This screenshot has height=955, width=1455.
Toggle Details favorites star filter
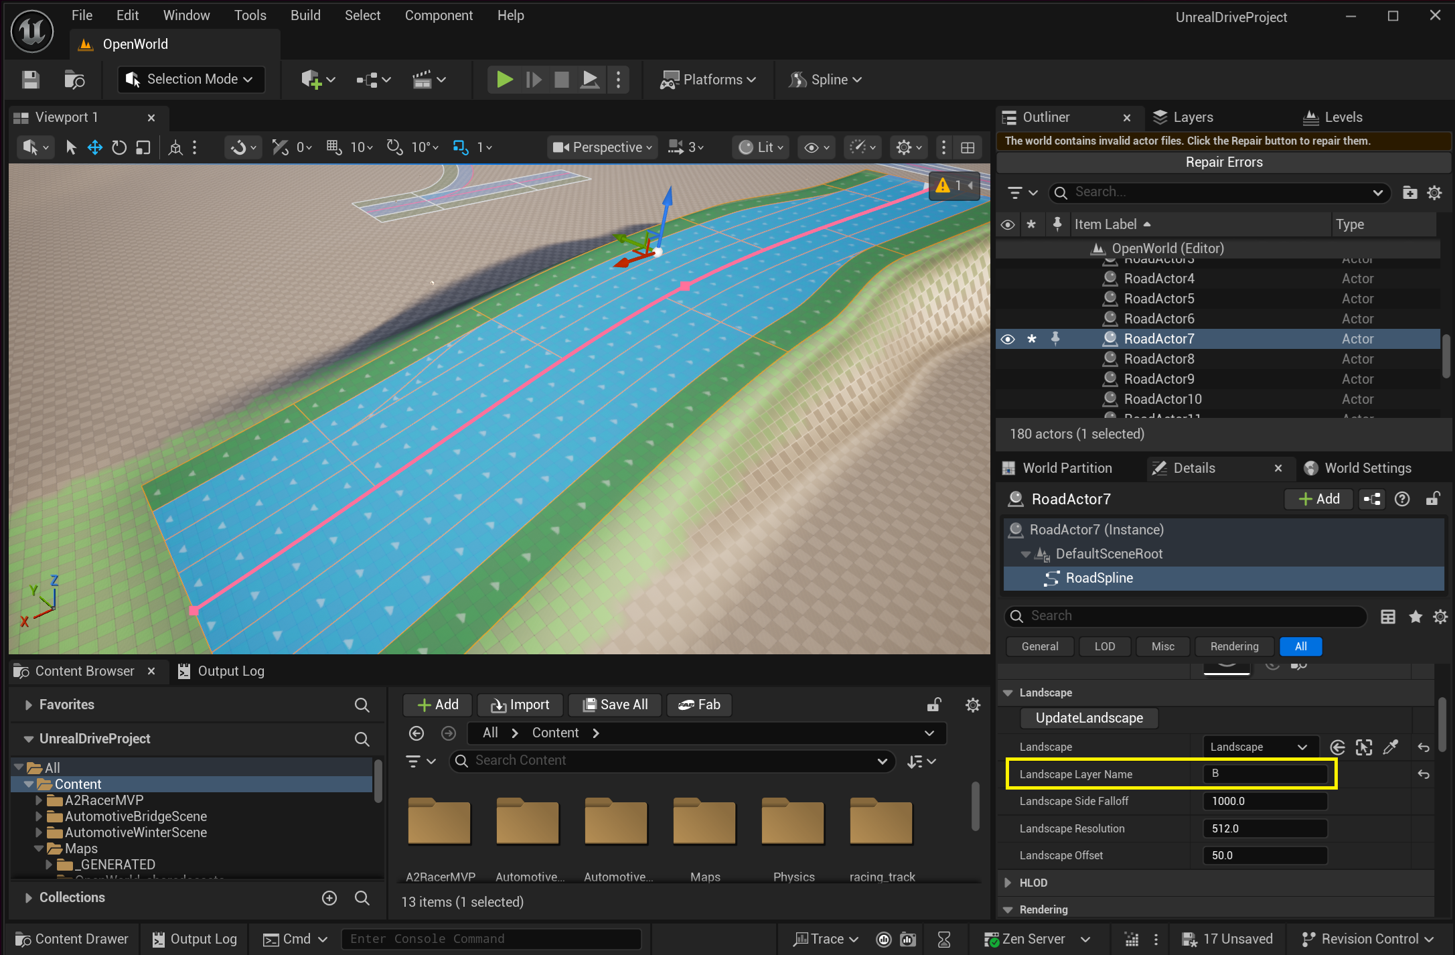[1415, 617]
